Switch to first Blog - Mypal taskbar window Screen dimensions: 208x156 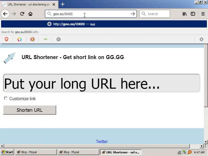36,152
